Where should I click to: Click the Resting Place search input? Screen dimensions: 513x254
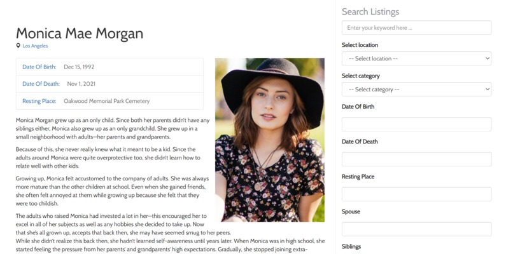pyautogui.click(x=416, y=194)
